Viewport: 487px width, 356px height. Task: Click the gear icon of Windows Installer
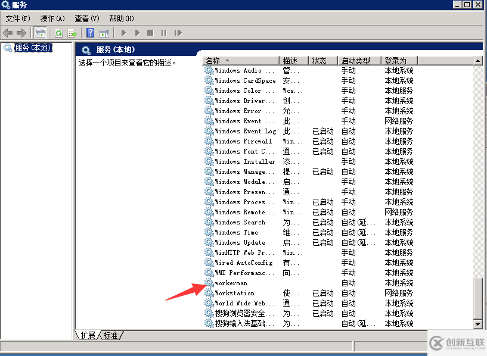tap(209, 161)
